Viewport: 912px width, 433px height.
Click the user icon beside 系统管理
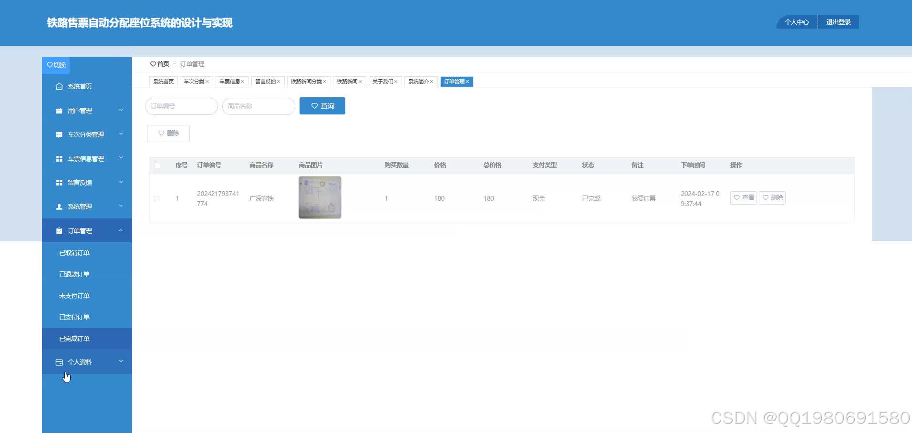pos(59,206)
